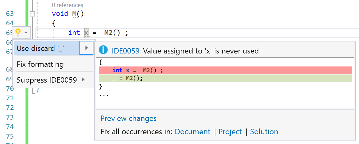Fix all occurrences in Document
Image resolution: width=359 pixels, height=144 pixels.
(193, 132)
